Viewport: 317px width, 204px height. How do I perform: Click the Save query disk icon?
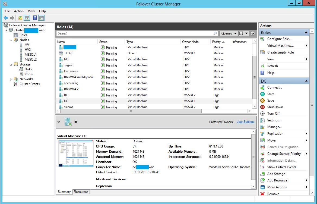click(241, 33)
